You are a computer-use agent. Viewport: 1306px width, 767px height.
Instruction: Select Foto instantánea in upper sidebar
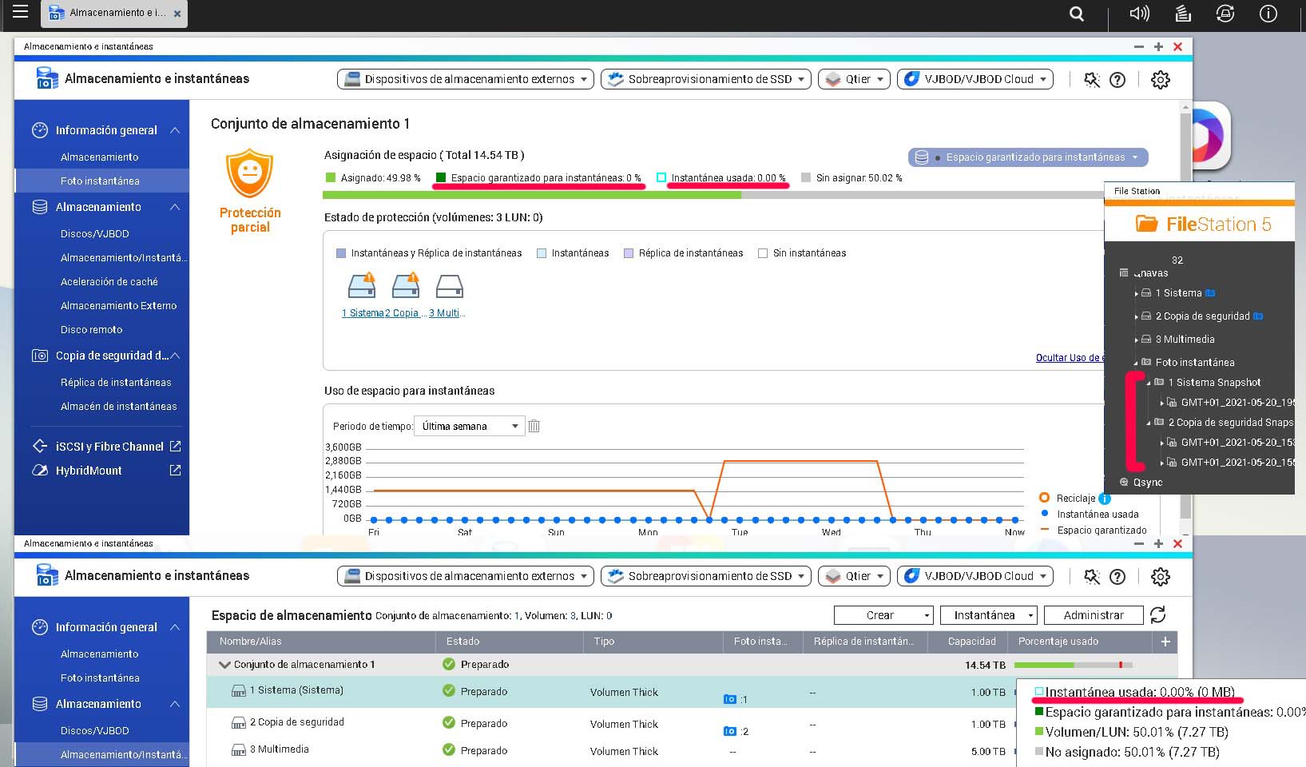tap(100, 181)
